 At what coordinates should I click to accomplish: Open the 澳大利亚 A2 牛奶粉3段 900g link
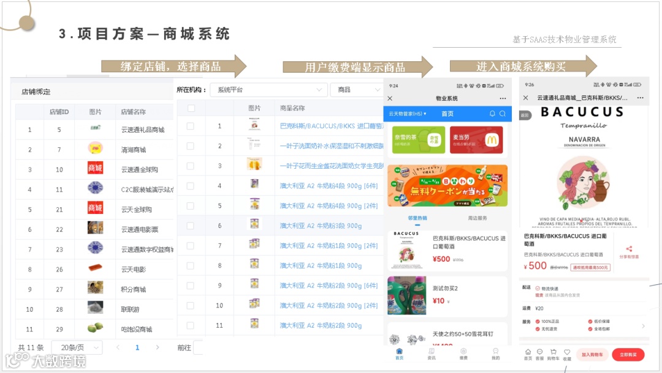coord(321,226)
